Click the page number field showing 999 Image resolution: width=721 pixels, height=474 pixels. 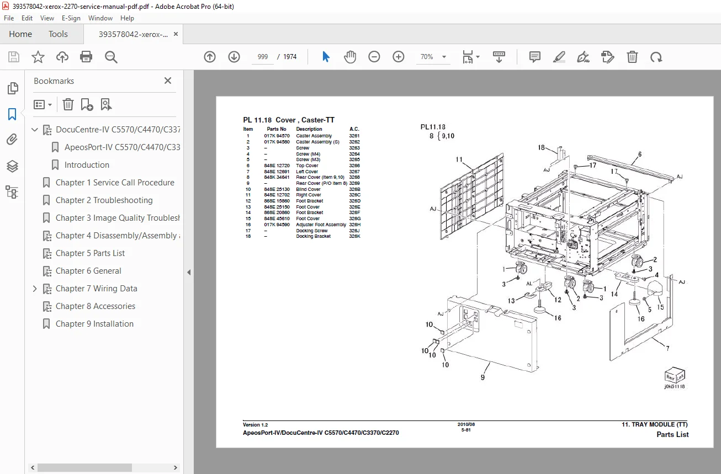(x=263, y=57)
